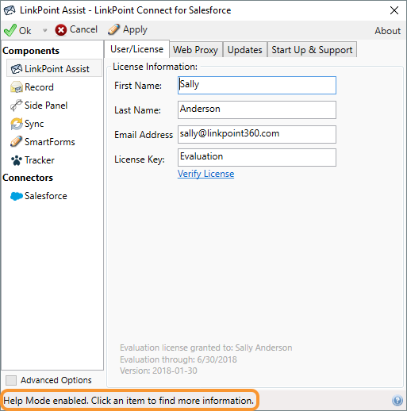Screen dimensions: 407x411
Task: Click the First Name input field
Action: point(257,85)
